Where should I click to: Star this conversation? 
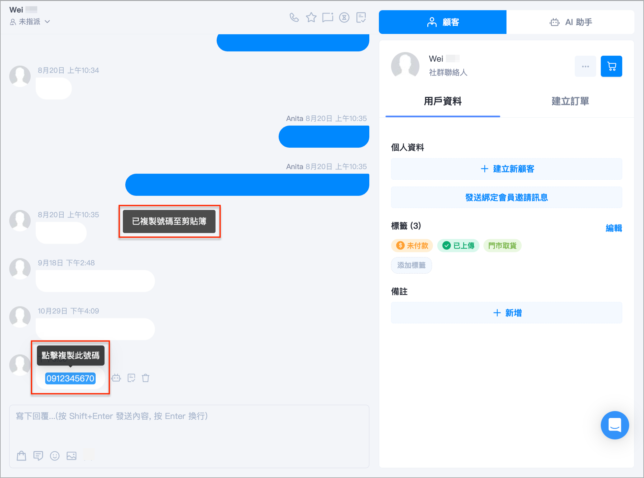tap(311, 17)
